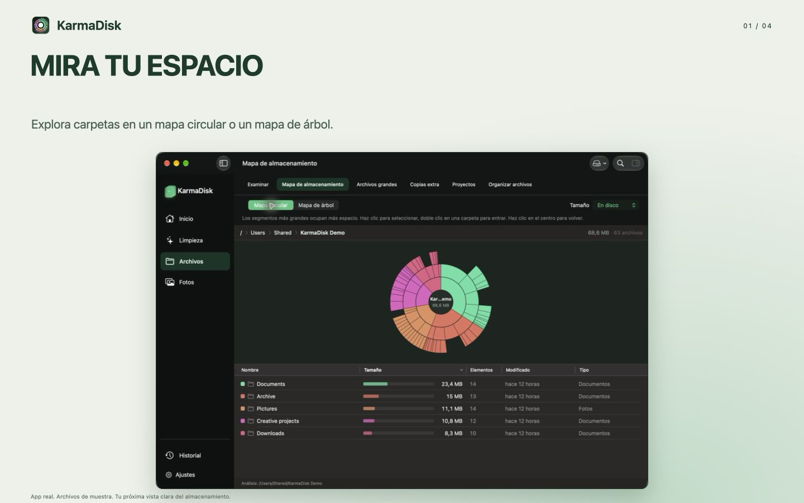This screenshot has height=503, width=804.
Task: Select the Mapa circular view toggle
Action: coord(271,205)
